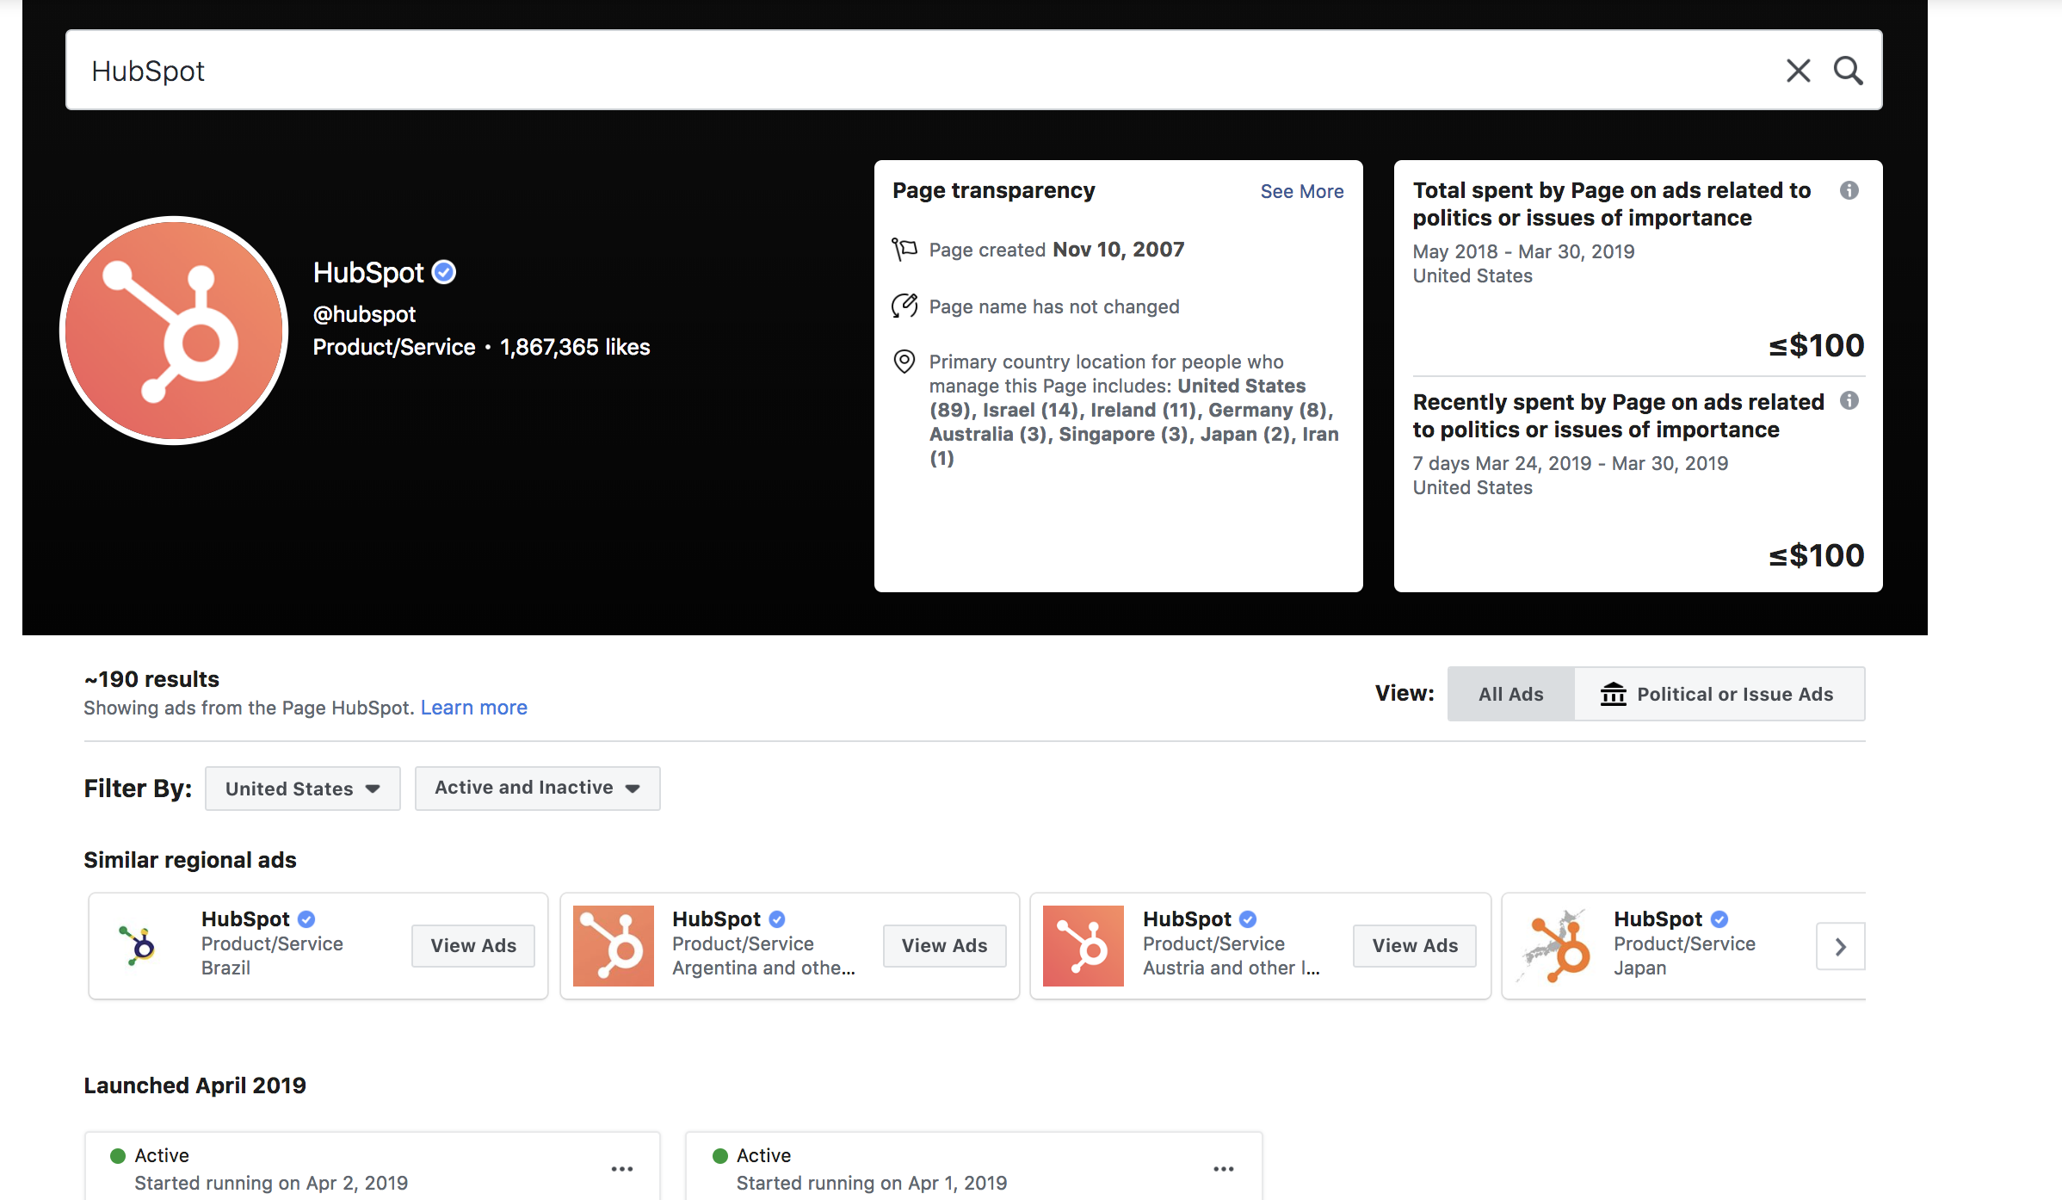Click View Ads for HubSpot Austria

pos(1415,945)
